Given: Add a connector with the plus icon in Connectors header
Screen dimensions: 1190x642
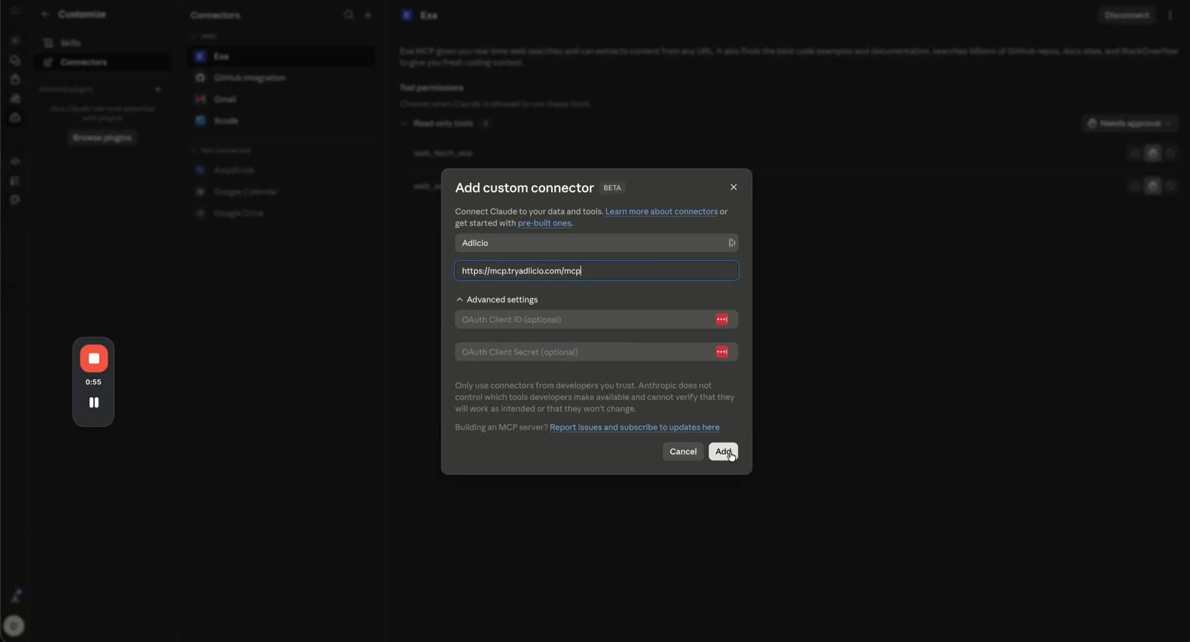Looking at the screenshot, I should 368,15.
